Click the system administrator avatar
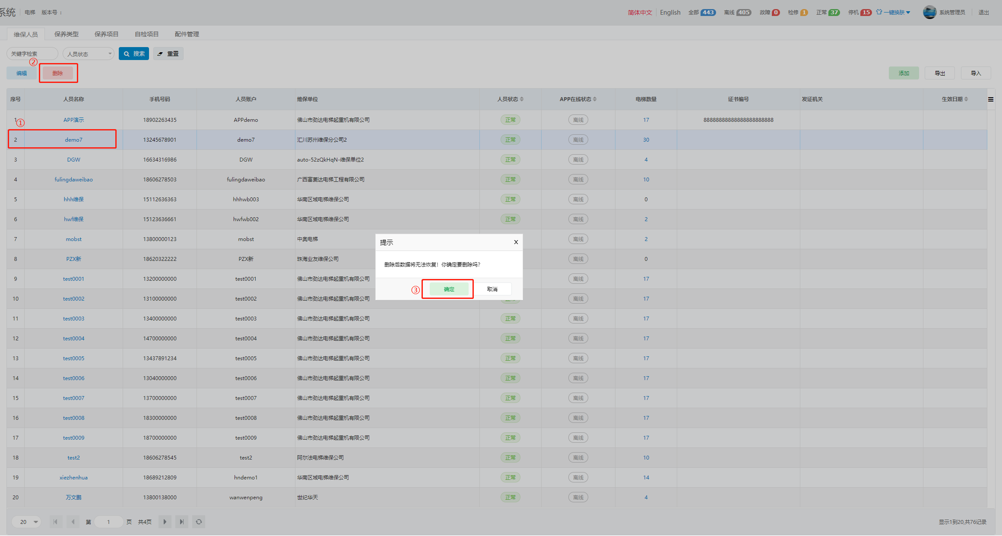 929,12
